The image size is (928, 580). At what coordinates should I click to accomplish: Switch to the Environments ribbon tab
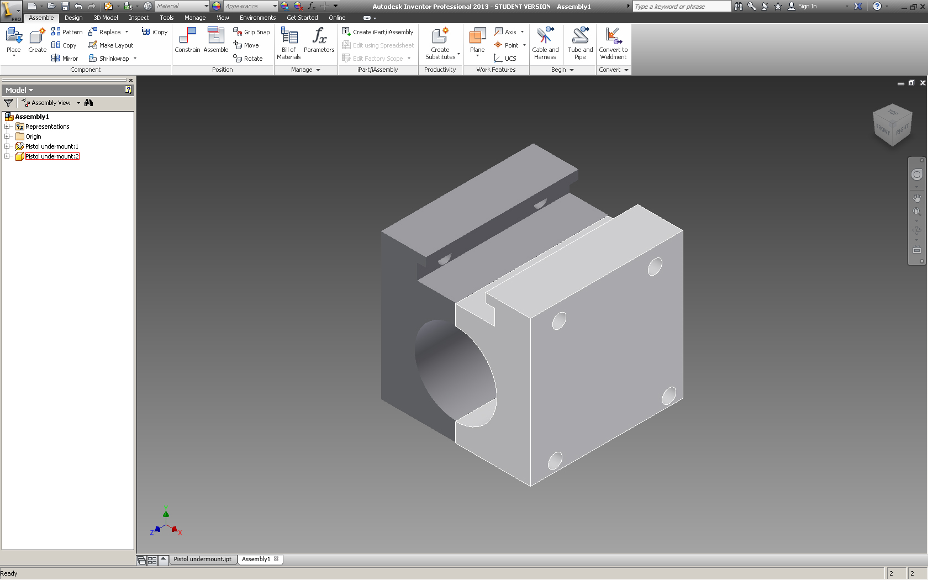point(257,18)
